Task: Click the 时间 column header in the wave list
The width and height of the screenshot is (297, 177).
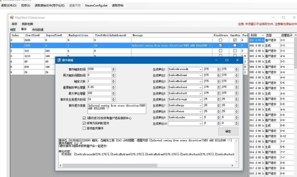Action: pos(257,35)
